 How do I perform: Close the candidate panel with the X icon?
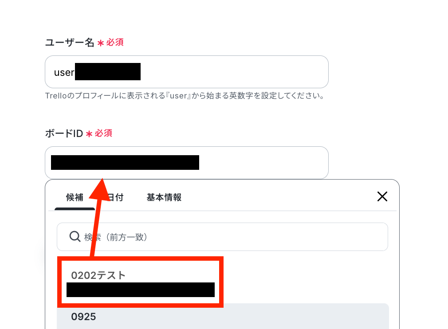pyautogui.click(x=382, y=196)
